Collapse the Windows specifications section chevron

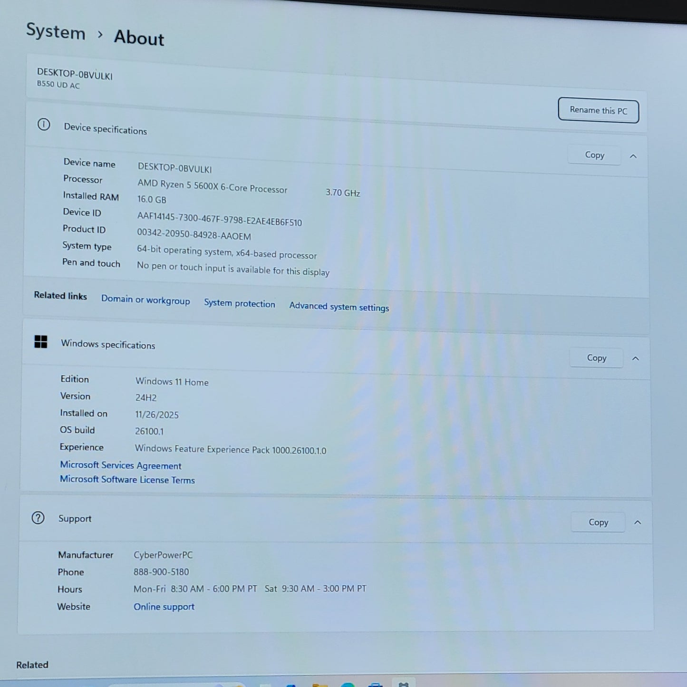click(x=636, y=358)
